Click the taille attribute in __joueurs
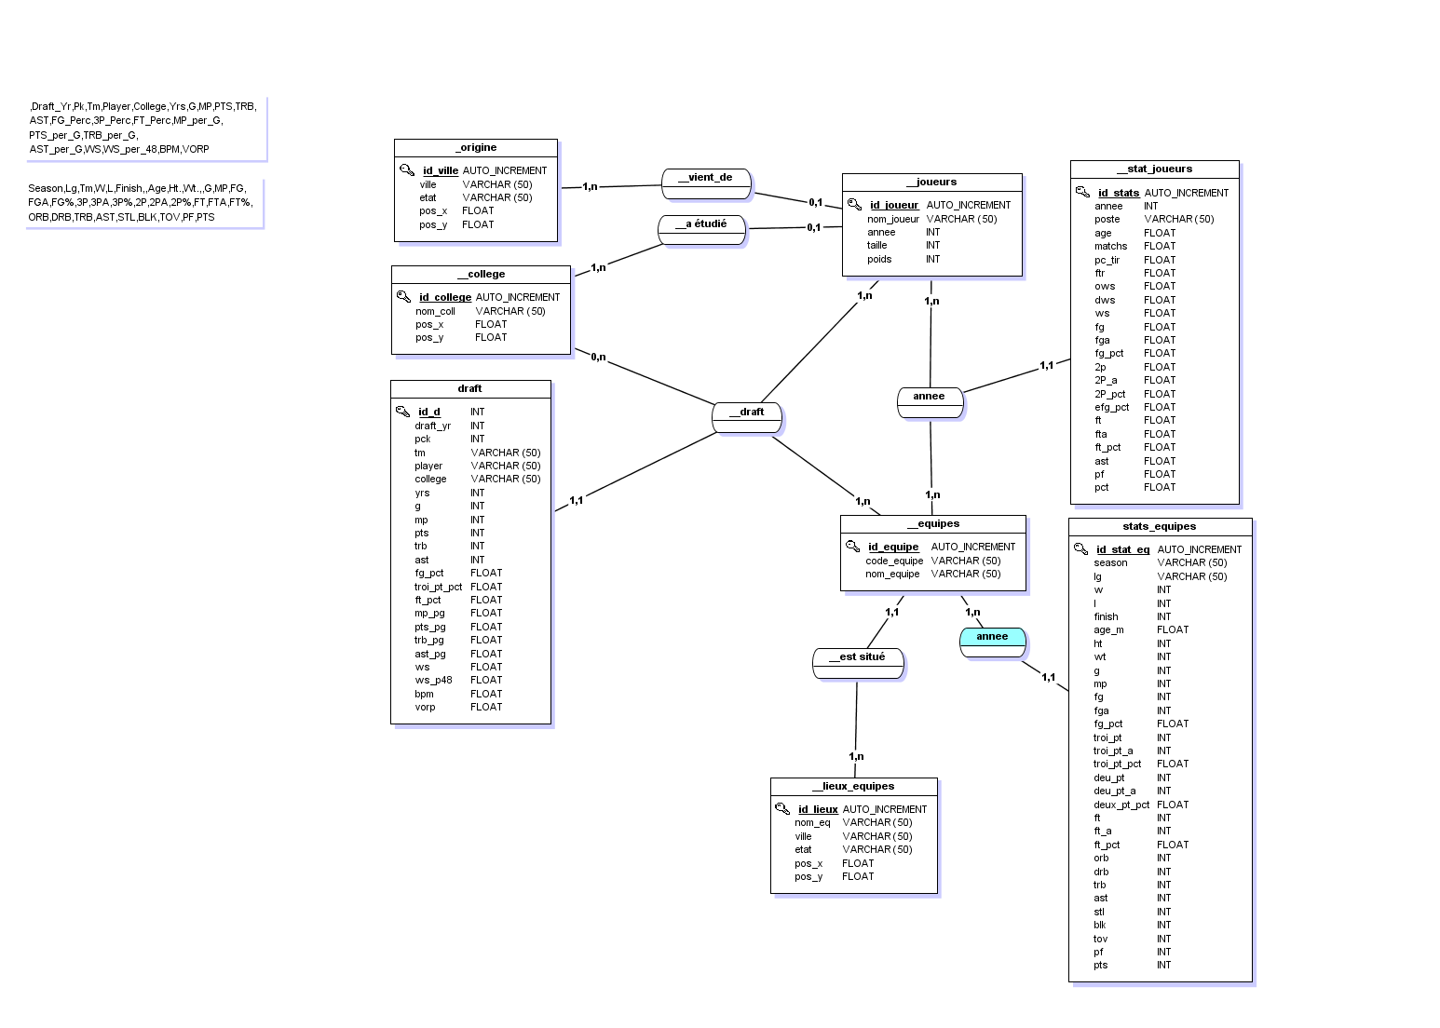 [x=877, y=246]
